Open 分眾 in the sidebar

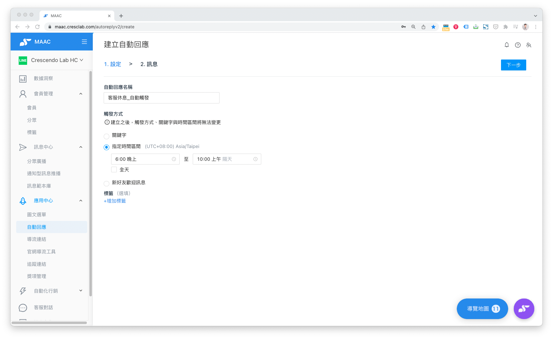pyautogui.click(x=32, y=120)
